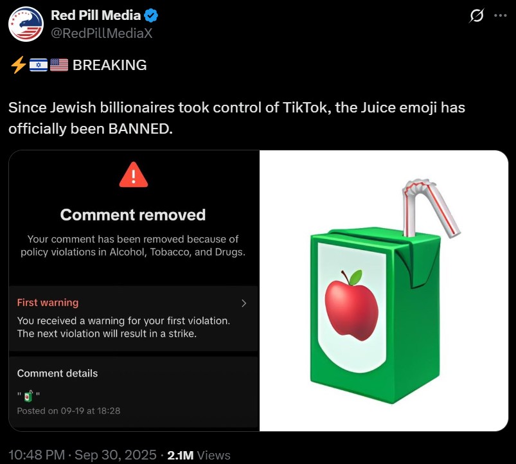516x464 pixels.
Task: Click the Comment details heading
Action: point(57,373)
